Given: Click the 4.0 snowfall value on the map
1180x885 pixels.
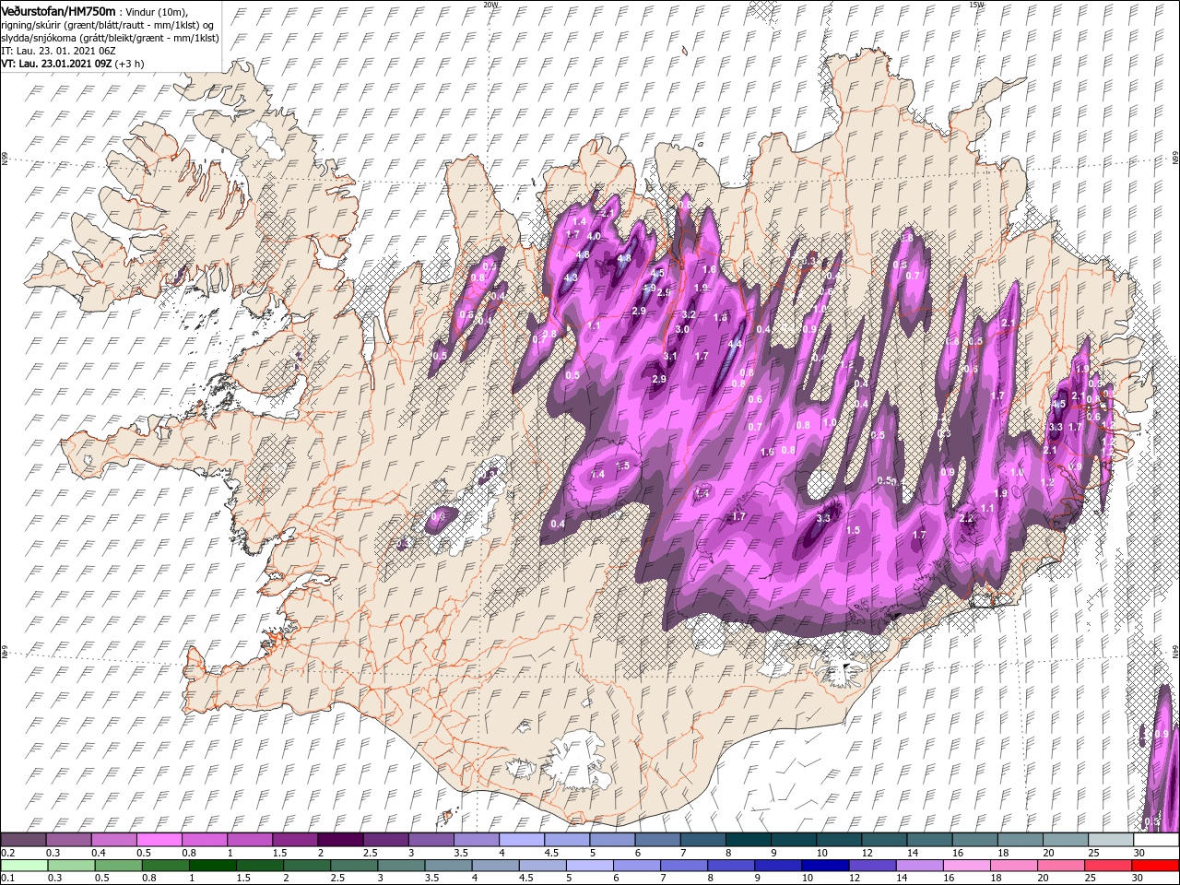Looking at the screenshot, I should (x=594, y=236).
